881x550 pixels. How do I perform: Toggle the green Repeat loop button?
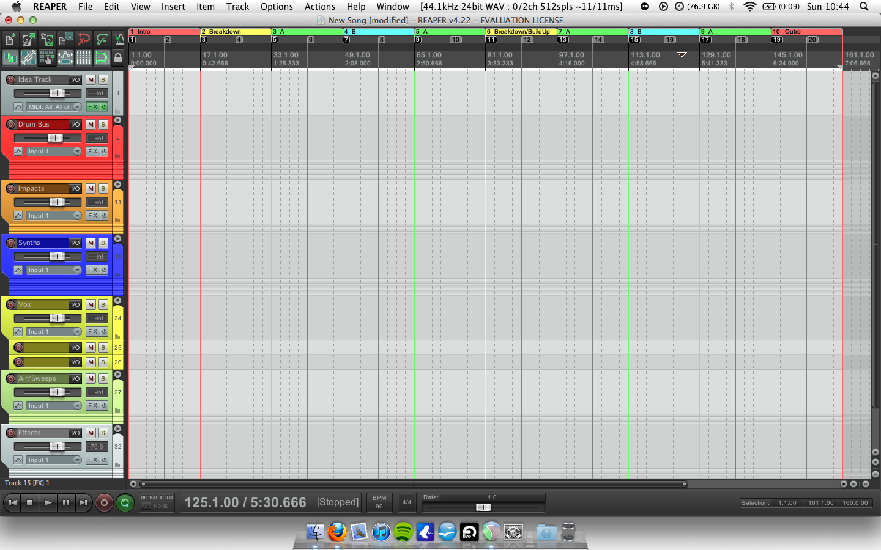[125, 503]
